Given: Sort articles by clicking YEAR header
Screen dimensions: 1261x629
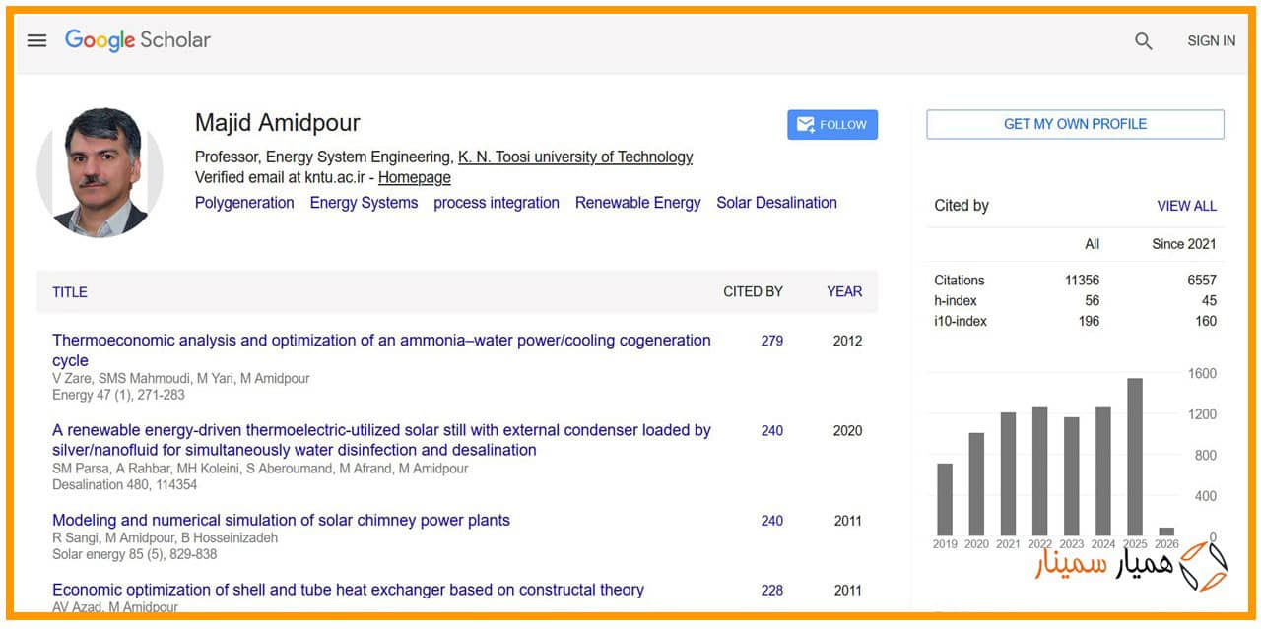Looking at the screenshot, I should (843, 291).
